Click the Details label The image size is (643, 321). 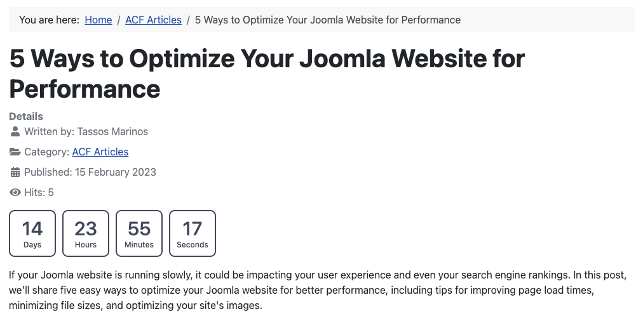[x=26, y=116]
